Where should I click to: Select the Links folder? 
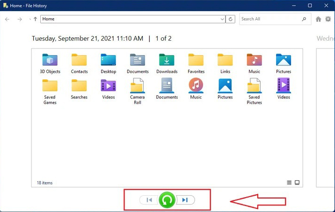click(x=225, y=64)
